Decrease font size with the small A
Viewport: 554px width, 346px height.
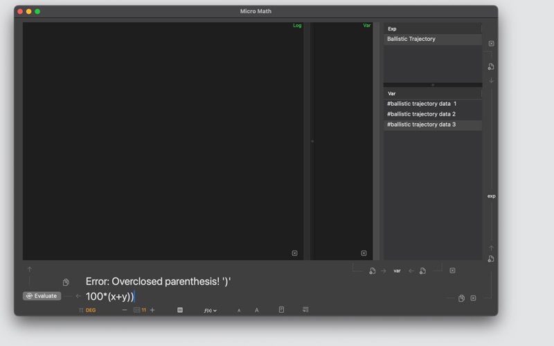(239, 310)
